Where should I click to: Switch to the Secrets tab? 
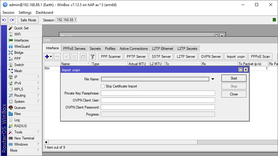pyautogui.click(x=95, y=48)
